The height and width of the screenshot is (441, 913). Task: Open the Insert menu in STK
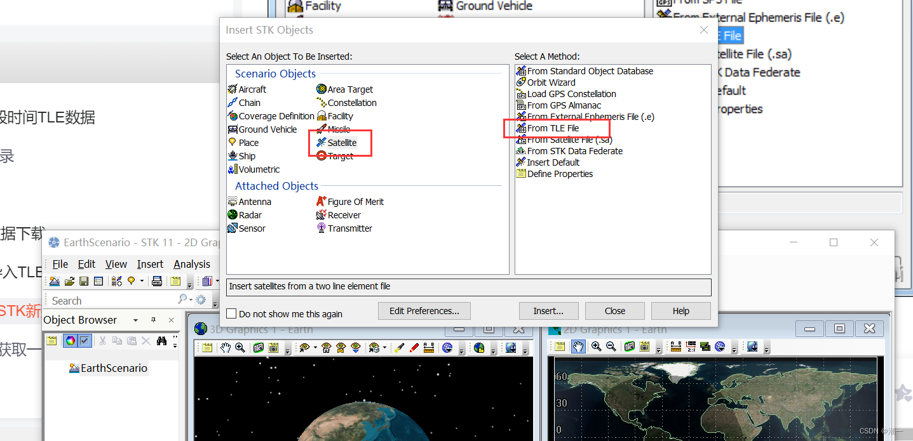pos(150,264)
